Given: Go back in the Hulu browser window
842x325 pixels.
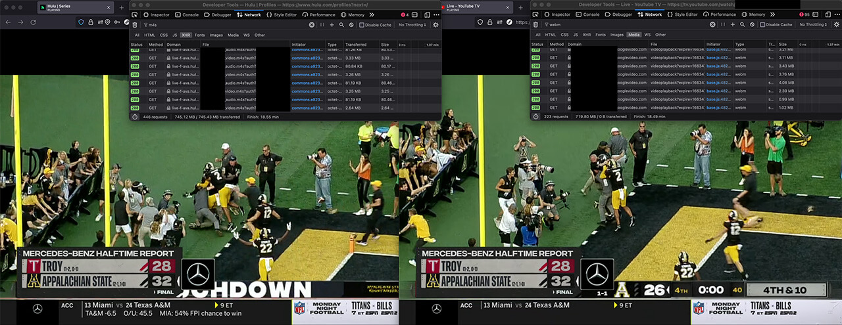Looking at the screenshot, I should pos(7,22).
